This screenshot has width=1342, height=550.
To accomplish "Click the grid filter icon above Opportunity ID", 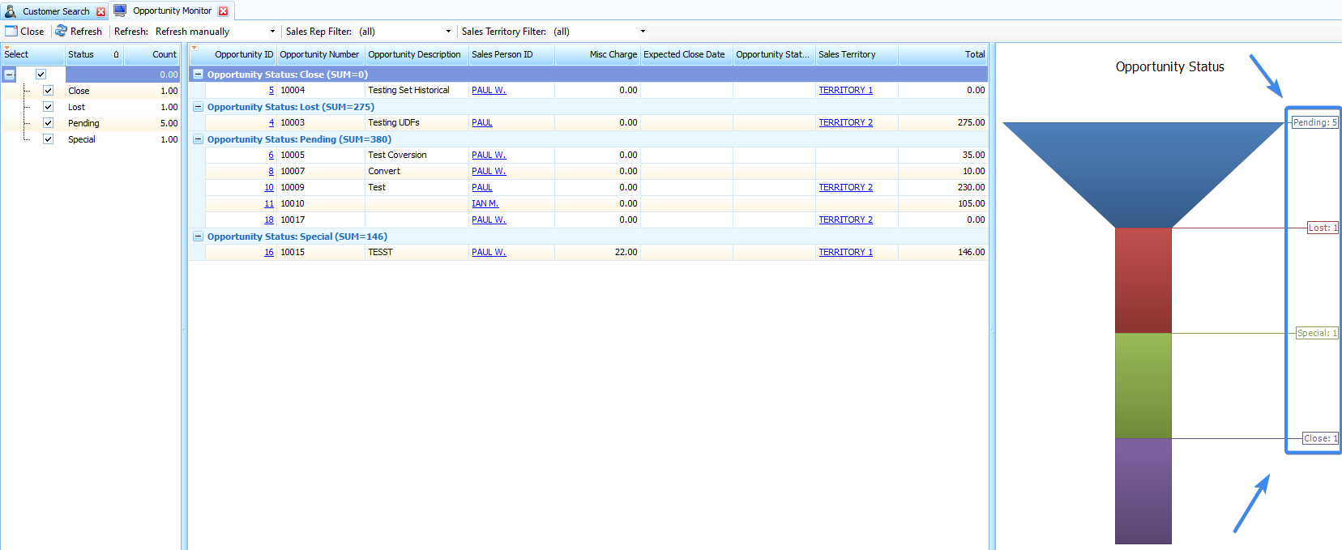I will pyautogui.click(x=194, y=48).
